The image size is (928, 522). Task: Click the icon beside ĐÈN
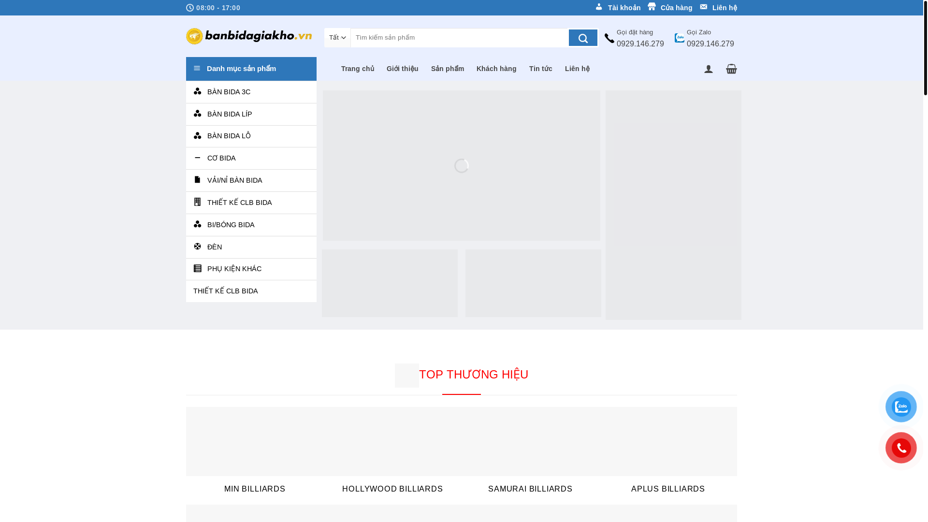click(197, 246)
